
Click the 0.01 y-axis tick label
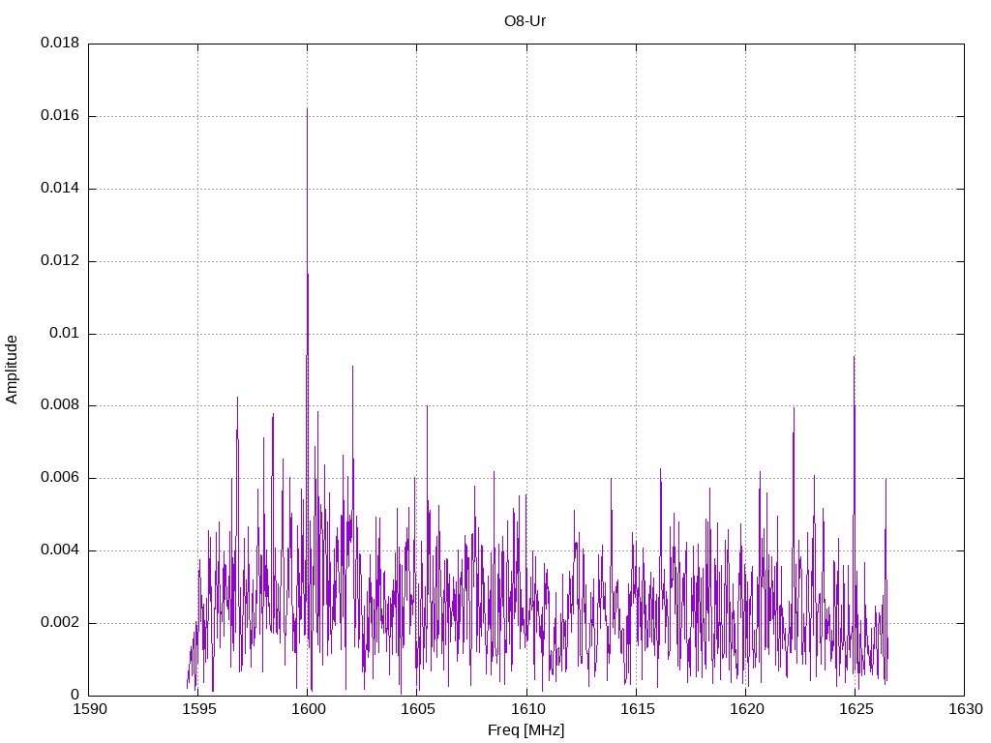pyautogui.click(x=65, y=333)
